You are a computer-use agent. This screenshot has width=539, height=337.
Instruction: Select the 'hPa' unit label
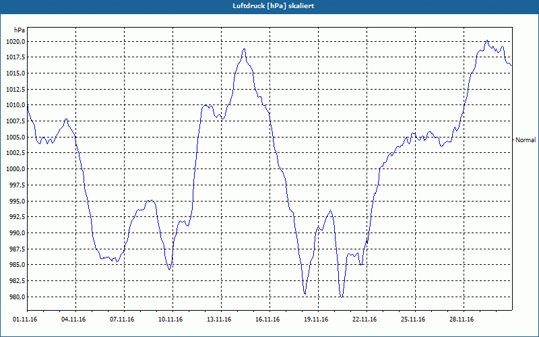pyautogui.click(x=20, y=30)
